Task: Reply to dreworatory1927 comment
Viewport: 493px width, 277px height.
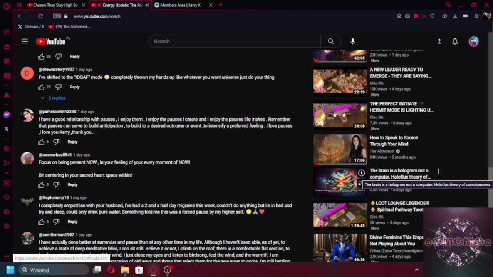Action: [x=75, y=87]
